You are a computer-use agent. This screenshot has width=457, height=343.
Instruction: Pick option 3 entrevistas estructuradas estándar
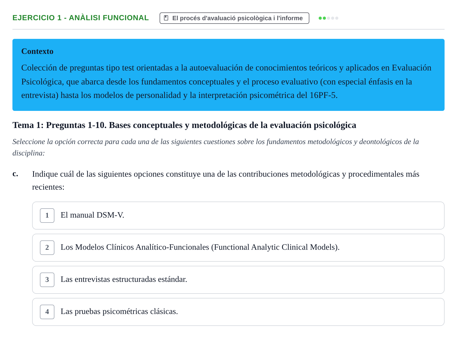(238, 280)
